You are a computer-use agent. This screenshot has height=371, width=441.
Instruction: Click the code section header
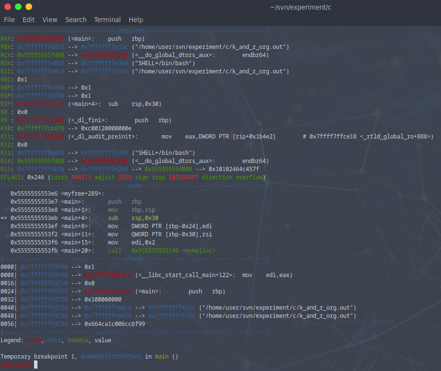[135, 185]
